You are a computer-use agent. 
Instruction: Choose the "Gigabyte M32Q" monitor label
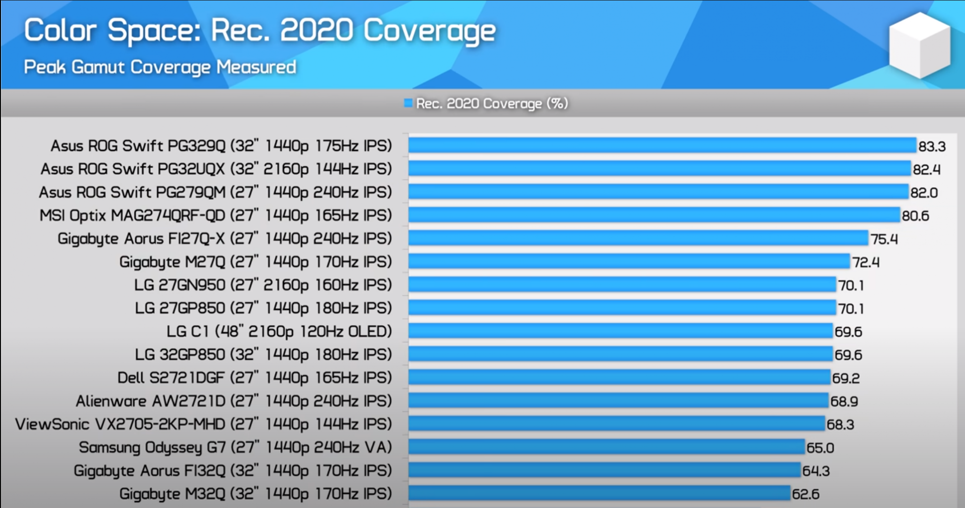tap(256, 494)
